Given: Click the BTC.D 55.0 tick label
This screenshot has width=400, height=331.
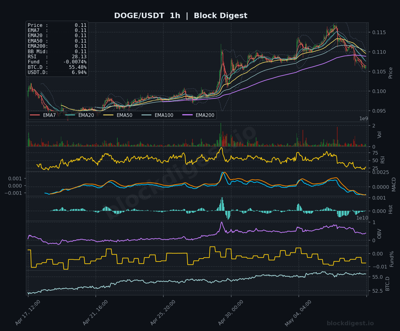Looking at the screenshot, I should click(377, 277).
